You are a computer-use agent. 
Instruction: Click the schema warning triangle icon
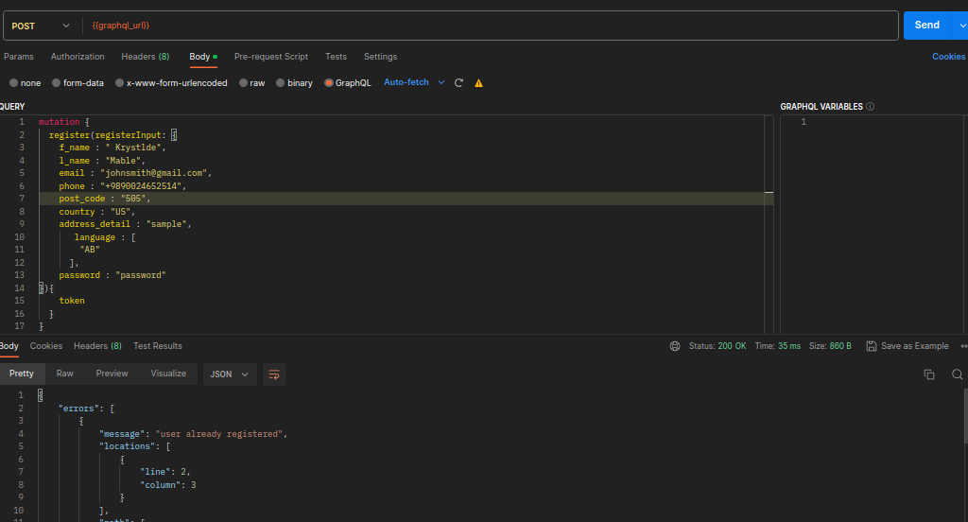(478, 83)
